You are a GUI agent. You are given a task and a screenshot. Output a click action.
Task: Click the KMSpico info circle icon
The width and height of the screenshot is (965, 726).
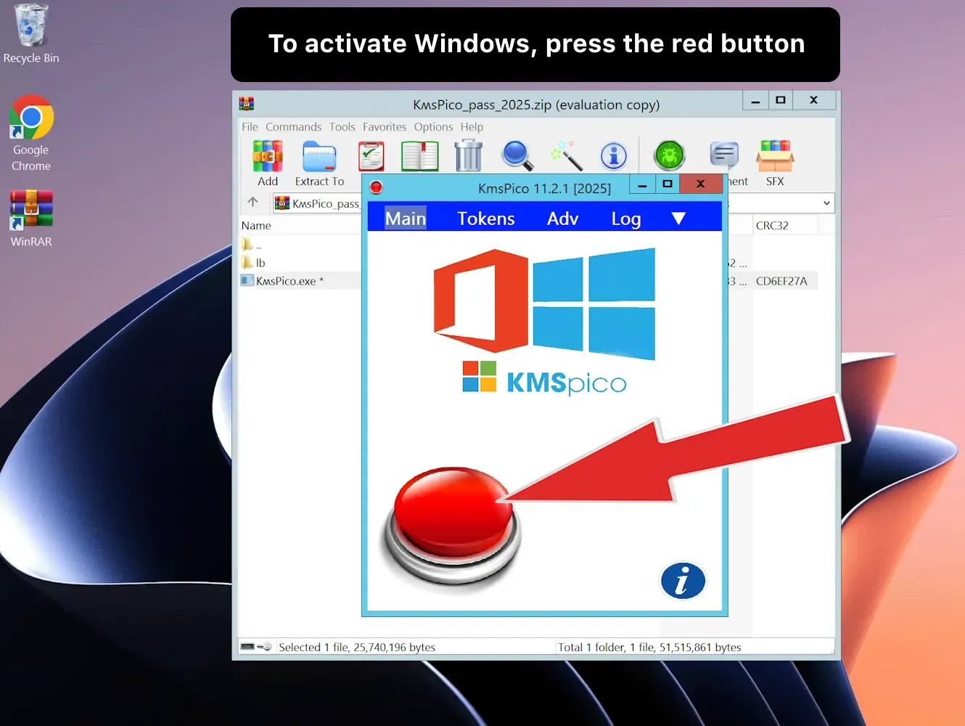point(683,581)
